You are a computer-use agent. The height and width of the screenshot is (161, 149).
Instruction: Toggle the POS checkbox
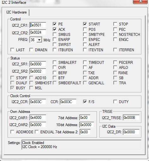[85, 29]
